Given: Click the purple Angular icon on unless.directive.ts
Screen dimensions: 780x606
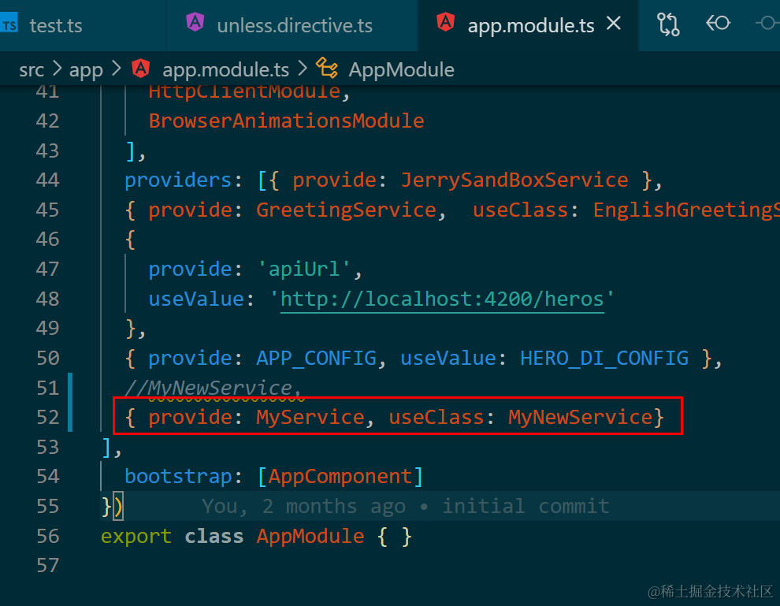Looking at the screenshot, I should click(x=195, y=22).
